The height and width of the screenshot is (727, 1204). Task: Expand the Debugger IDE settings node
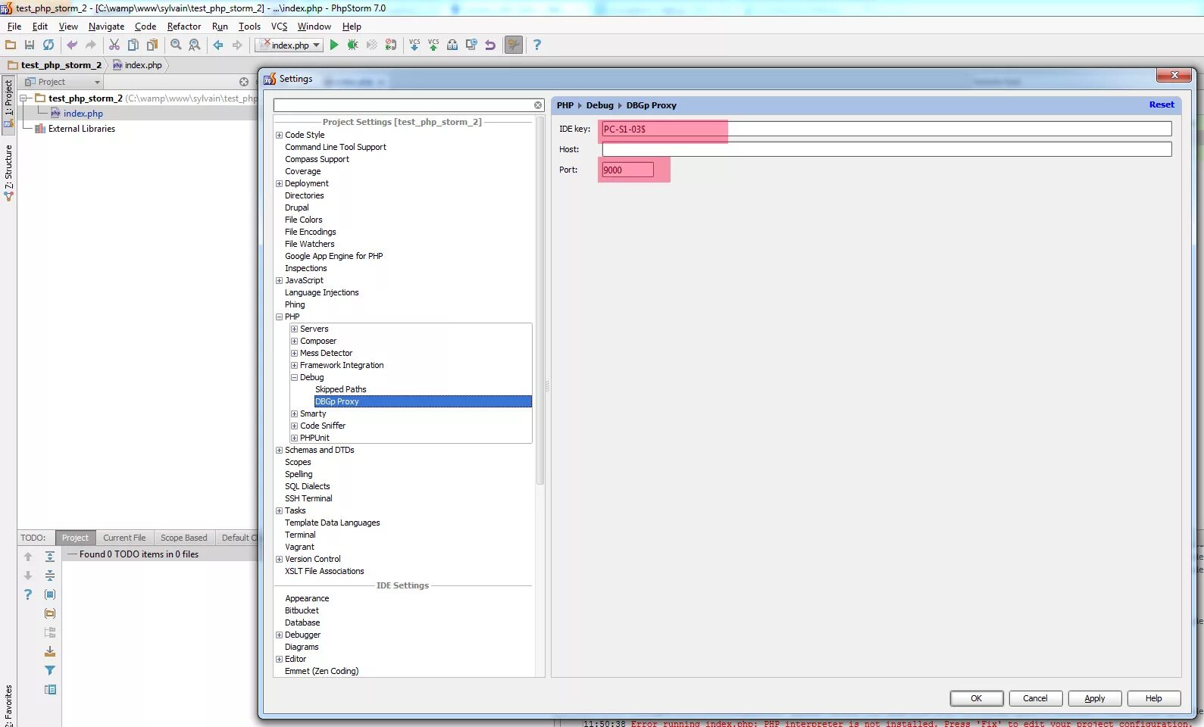tap(279, 635)
